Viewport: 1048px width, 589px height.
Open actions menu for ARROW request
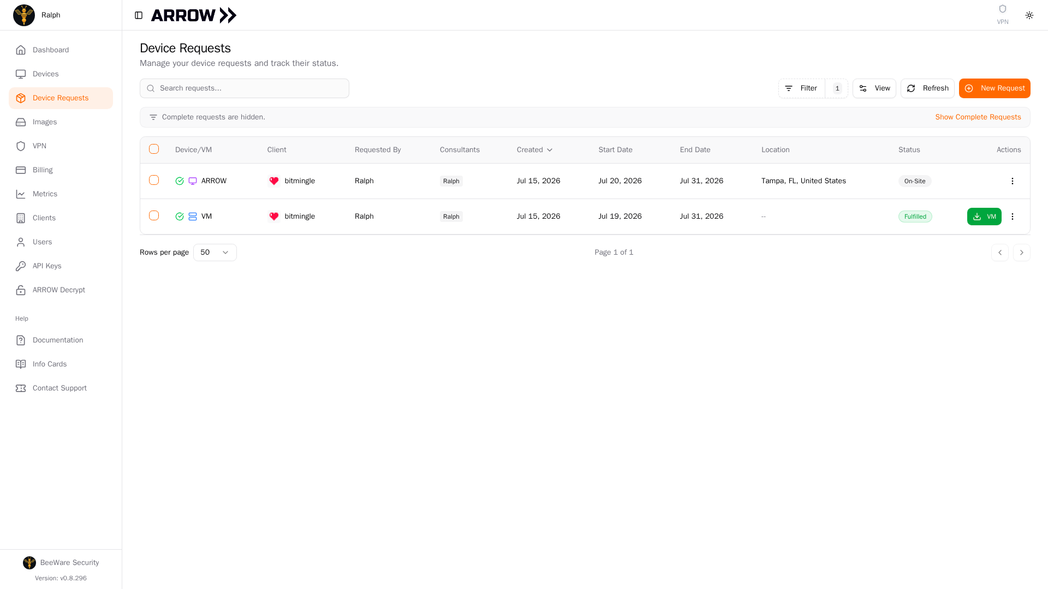click(1012, 181)
